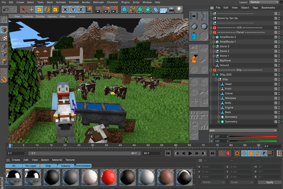The width and height of the screenshot is (283, 189).
Task: Collapse the Ship_SDS hierarchy
Action: coord(213,74)
